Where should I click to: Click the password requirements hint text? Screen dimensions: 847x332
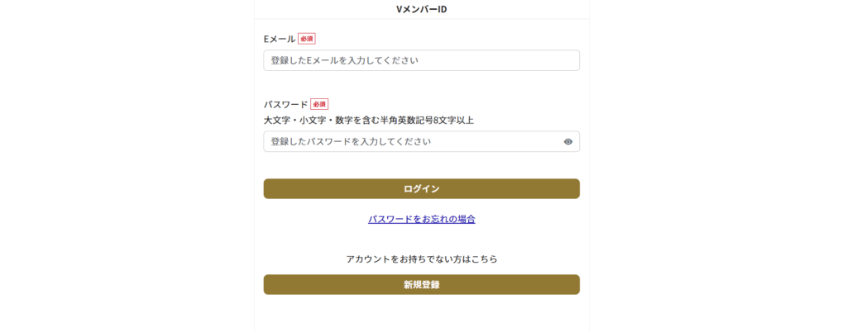(x=369, y=121)
